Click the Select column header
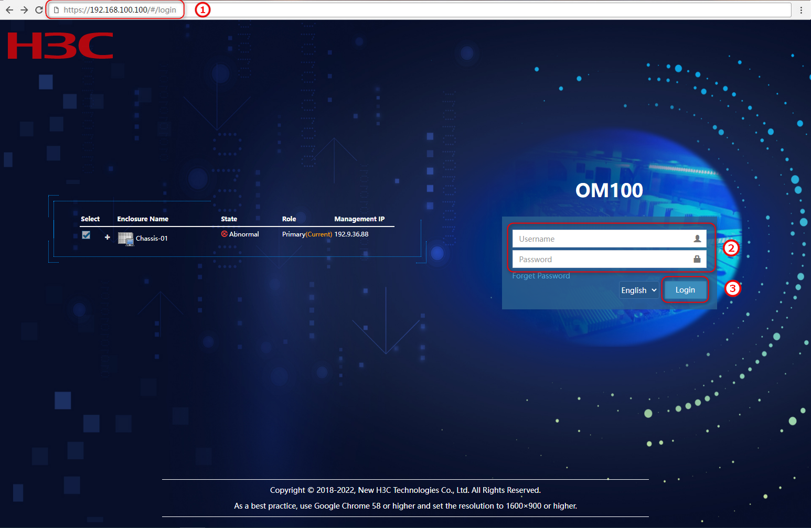 click(x=90, y=219)
